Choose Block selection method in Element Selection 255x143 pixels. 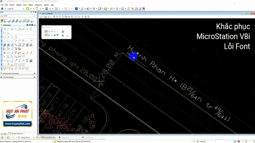tap(49, 31)
